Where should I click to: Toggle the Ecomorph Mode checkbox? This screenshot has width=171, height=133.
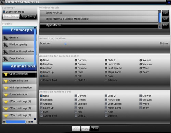point(4,12)
